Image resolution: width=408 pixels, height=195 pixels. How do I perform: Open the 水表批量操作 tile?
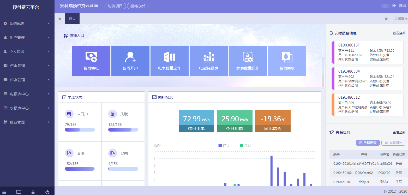tap(248, 61)
